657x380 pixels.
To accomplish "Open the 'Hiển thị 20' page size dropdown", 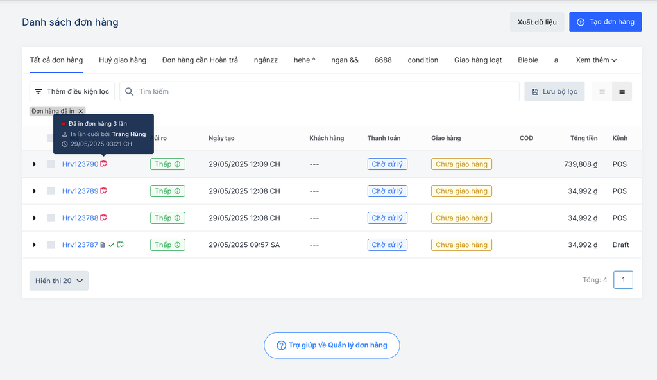I will [x=59, y=281].
